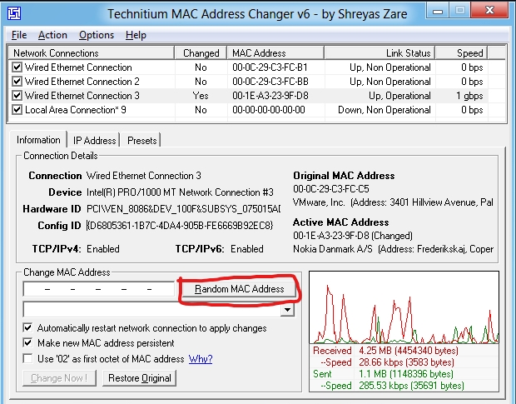The image size is (516, 404).
Task: Open the Help menu
Action: [136, 35]
